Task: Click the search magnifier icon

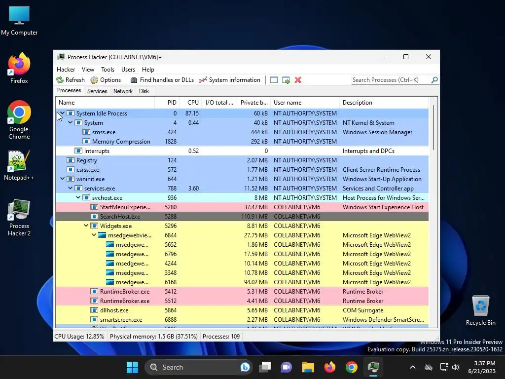Action: pyautogui.click(x=434, y=79)
